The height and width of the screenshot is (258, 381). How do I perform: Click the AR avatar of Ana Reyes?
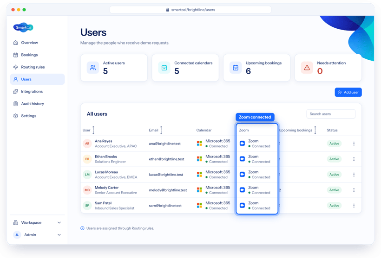click(x=87, y=144)
